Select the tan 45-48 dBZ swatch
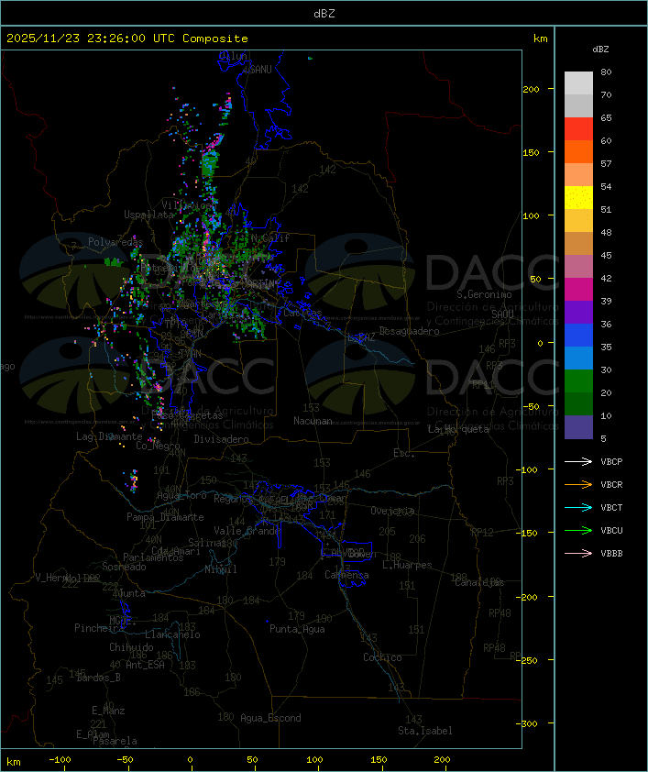Screen dimensions: 648x772 [578, 244]
